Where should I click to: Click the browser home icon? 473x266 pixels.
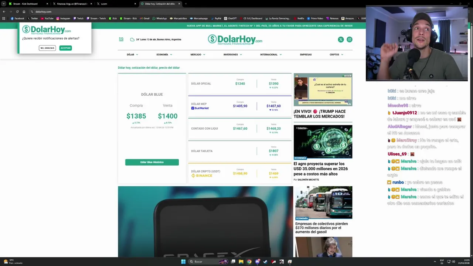[24, 11]
